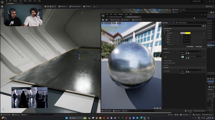Viewport: 215px width, 120px height.
Task: Open the VP Roles dropdown
Action: tap(87, 6)
